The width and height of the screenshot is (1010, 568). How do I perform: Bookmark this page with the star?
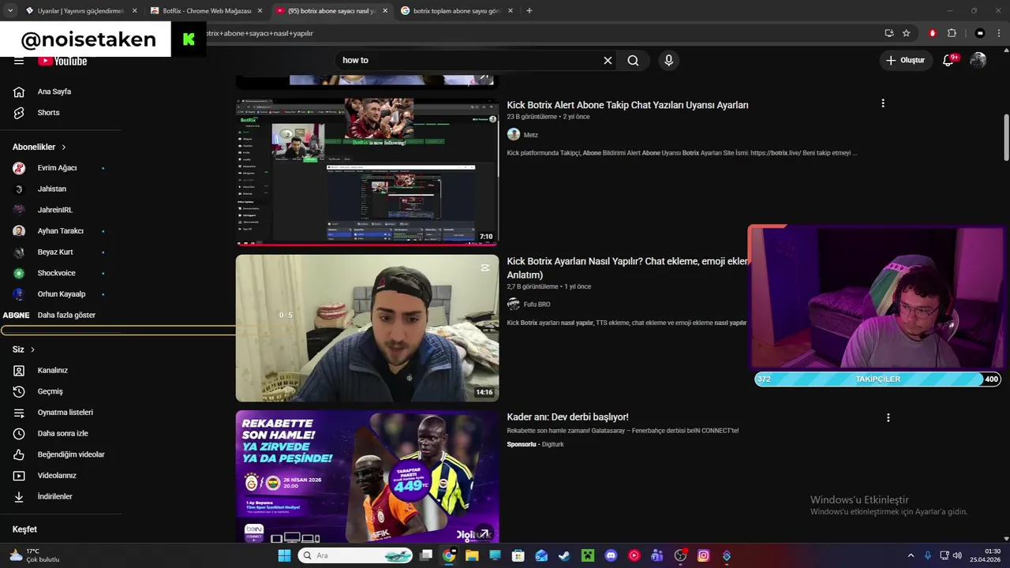pyautogui.click(x=907, y=33)
